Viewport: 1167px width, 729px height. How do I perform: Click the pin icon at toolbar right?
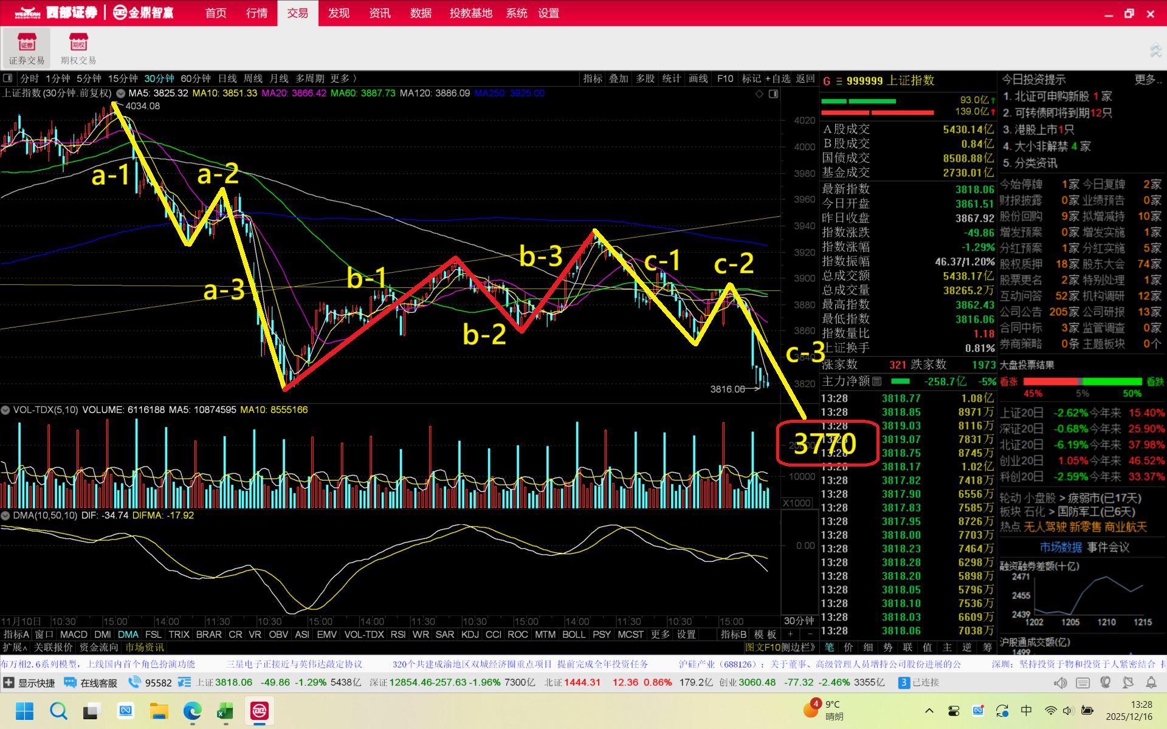1155,51
